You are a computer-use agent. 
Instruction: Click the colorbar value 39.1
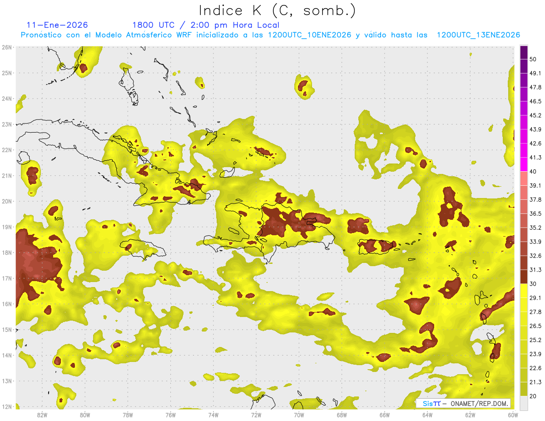pos(535,185)
